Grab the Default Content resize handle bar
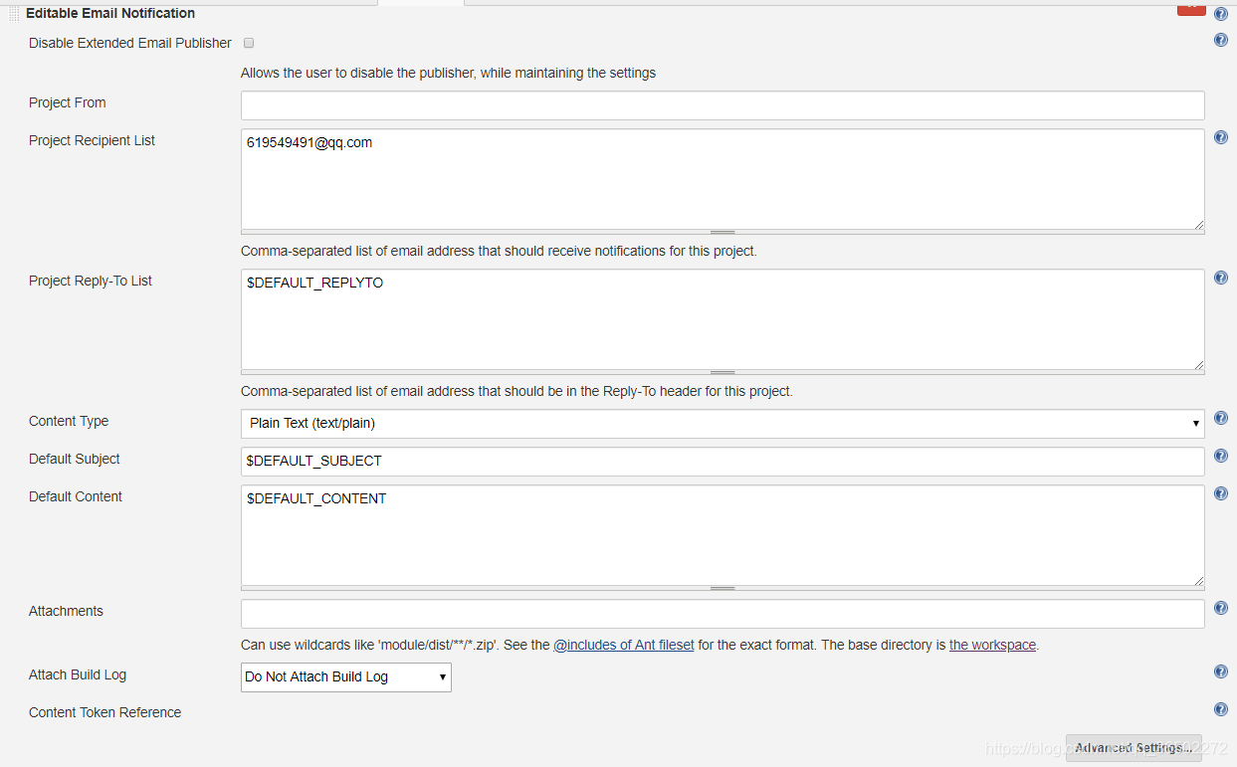 722,588
